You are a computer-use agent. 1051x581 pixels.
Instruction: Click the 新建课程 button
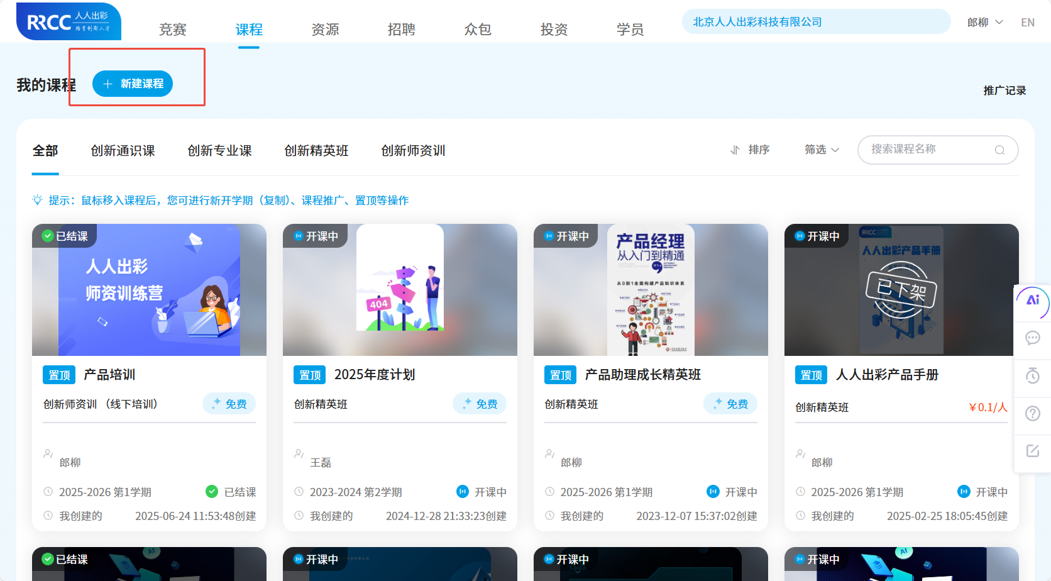click(133, 84)
